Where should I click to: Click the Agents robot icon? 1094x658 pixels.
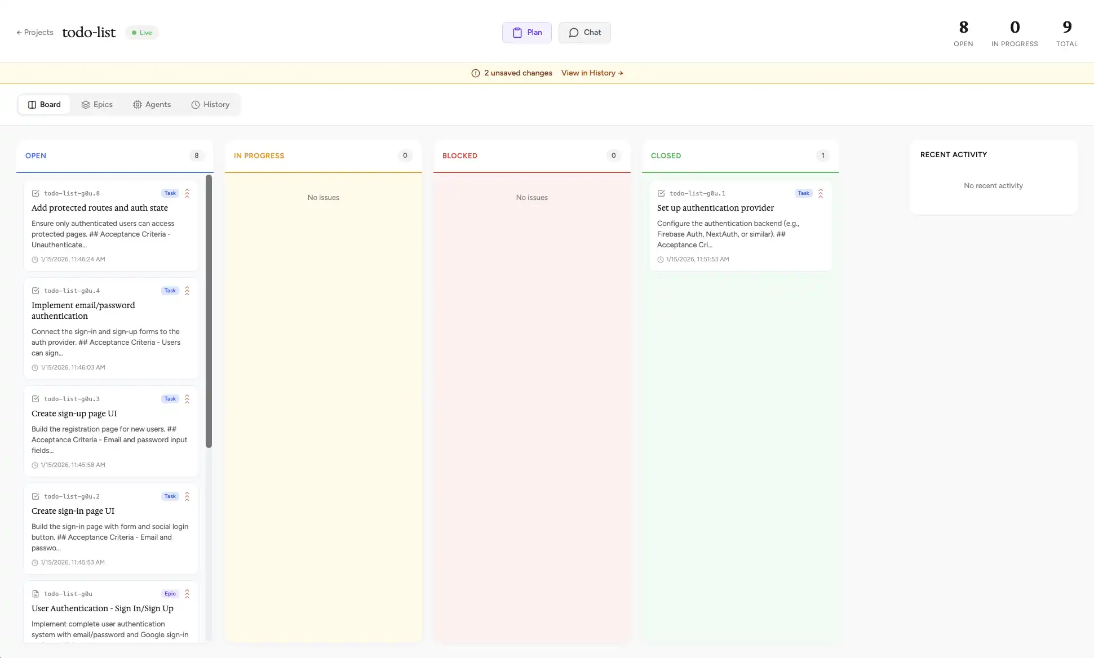tap(137, 105)
